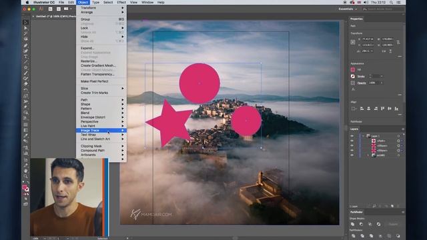Open the stroke weight dropdown
Image resolution: width=427 pixels, height=240 pixels.
tap(382, 77)
